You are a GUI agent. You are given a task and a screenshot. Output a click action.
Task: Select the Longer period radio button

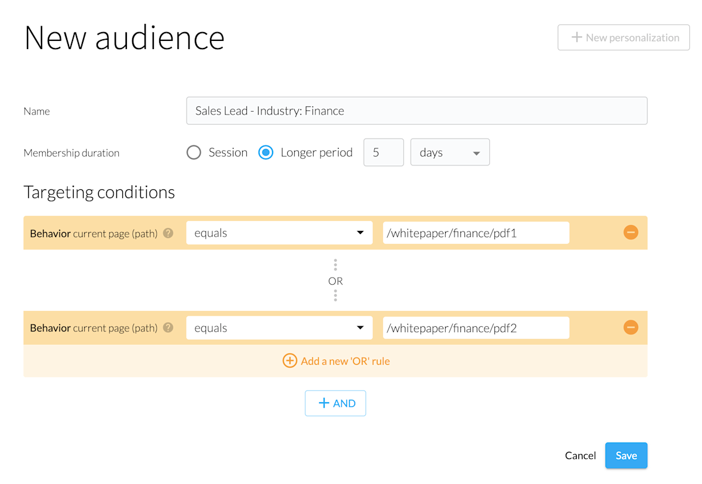point(266,153)
